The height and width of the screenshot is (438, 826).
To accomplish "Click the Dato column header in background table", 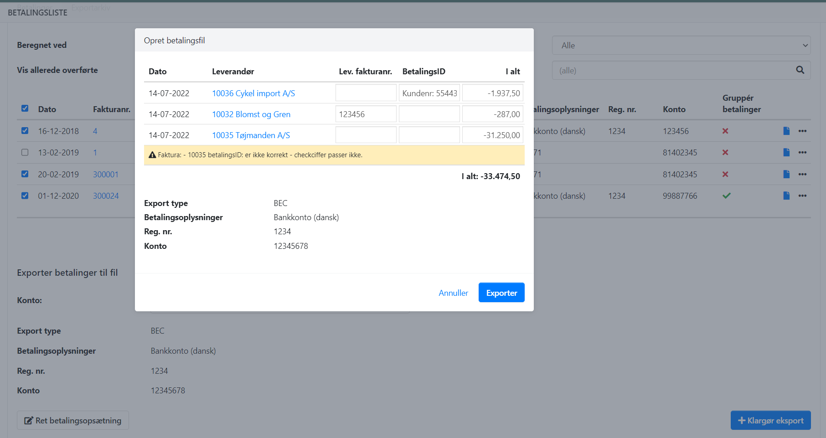I will 47,109.
